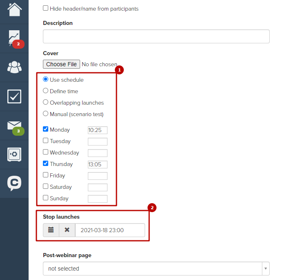This screenshot has height=280, width=284.
Task: Check the Sunday checkbox
Action: (45, 197)
